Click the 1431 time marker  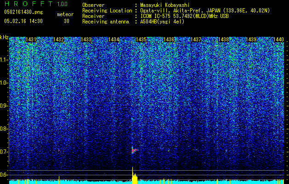point(31,40)
